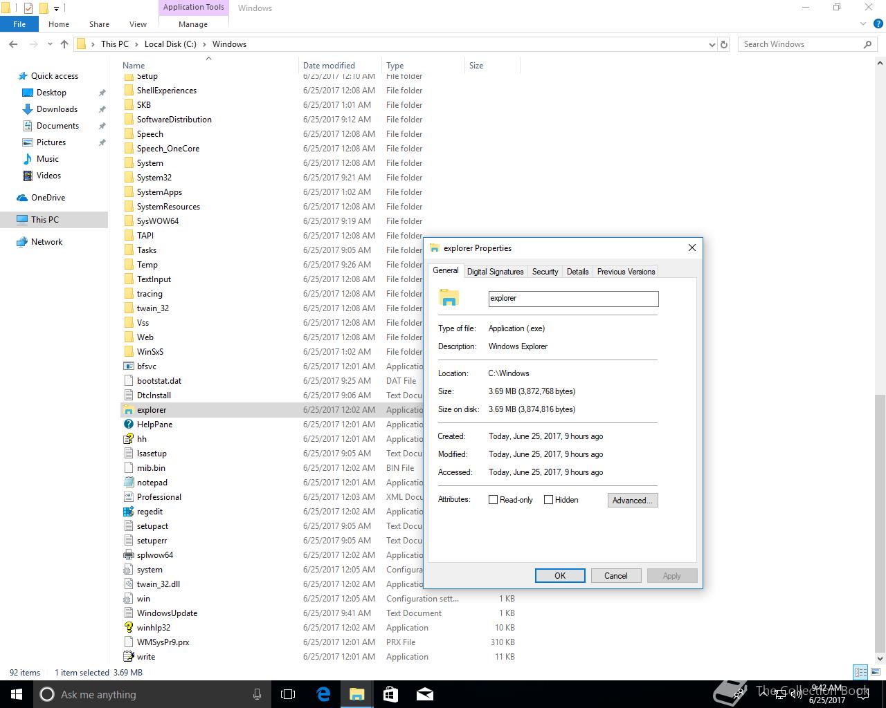The height and width of the screenshot is (708, 886).
Task: Click the file name field in Properties
Action: pyautogui.click(x=573, y=298)
